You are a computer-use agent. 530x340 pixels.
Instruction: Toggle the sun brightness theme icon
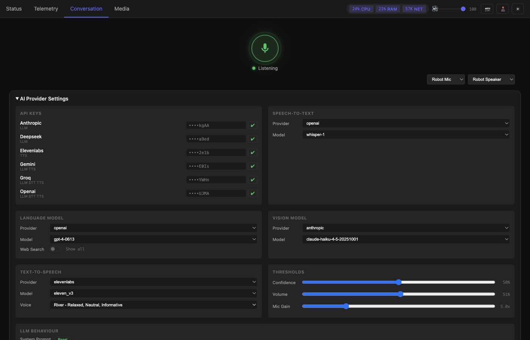tap(518, 9)
